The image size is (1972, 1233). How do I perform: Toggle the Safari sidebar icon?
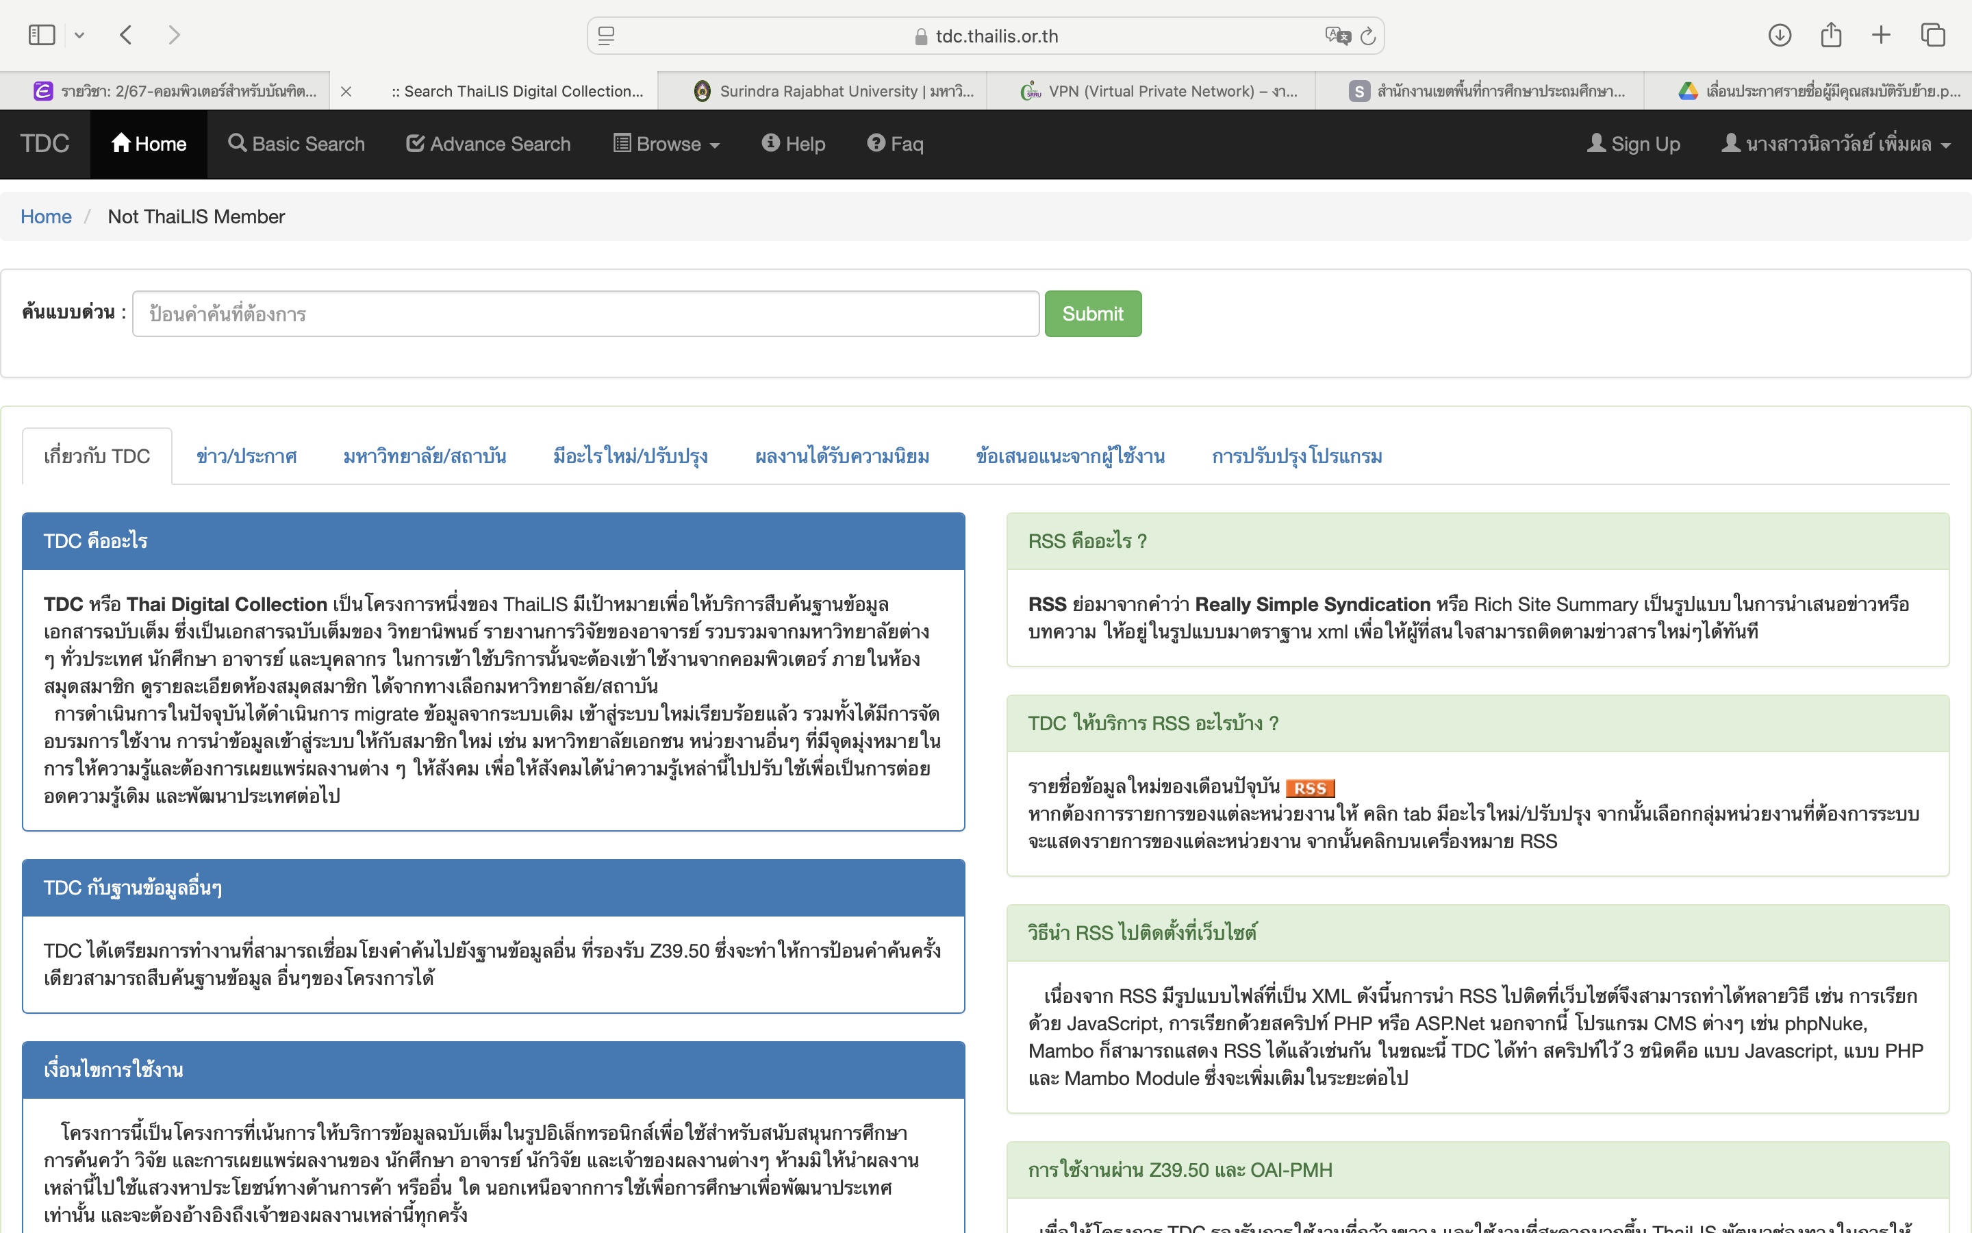coord(42,35)
